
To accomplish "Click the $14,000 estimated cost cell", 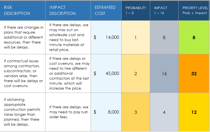I will point(106,37).
